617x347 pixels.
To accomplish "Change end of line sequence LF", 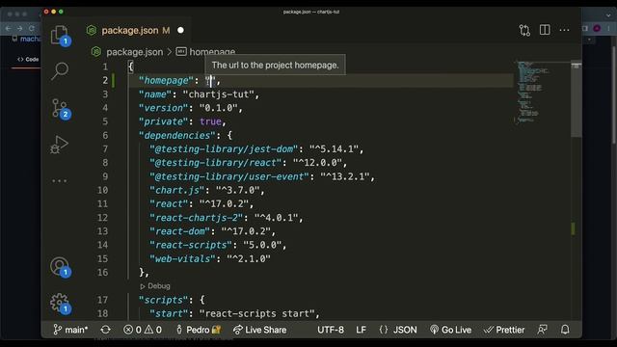I will [361, 330].
